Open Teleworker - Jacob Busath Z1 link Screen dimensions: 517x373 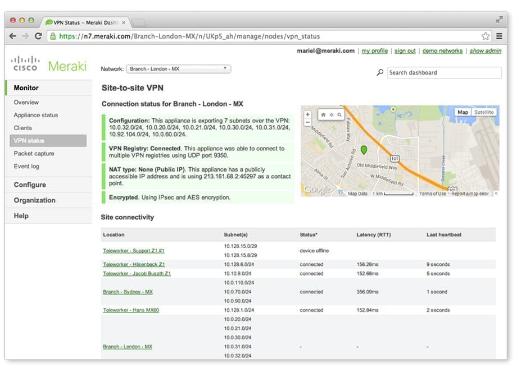point(137,274)
